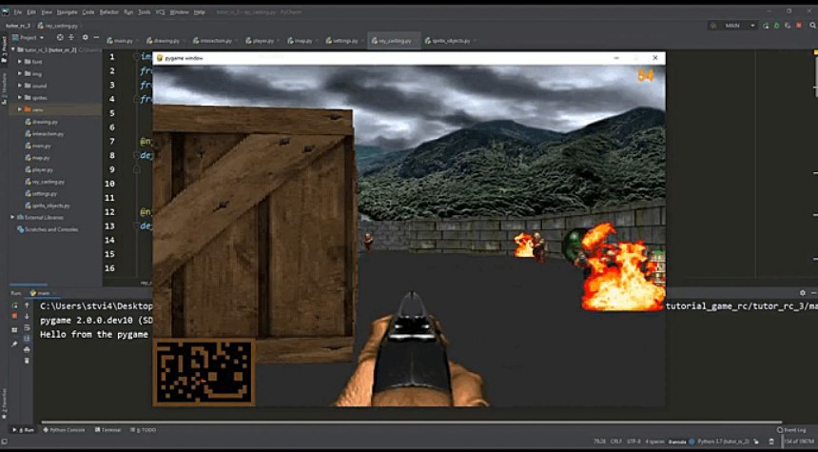Switch to the player.py editor tab

[x=261, y=41]
